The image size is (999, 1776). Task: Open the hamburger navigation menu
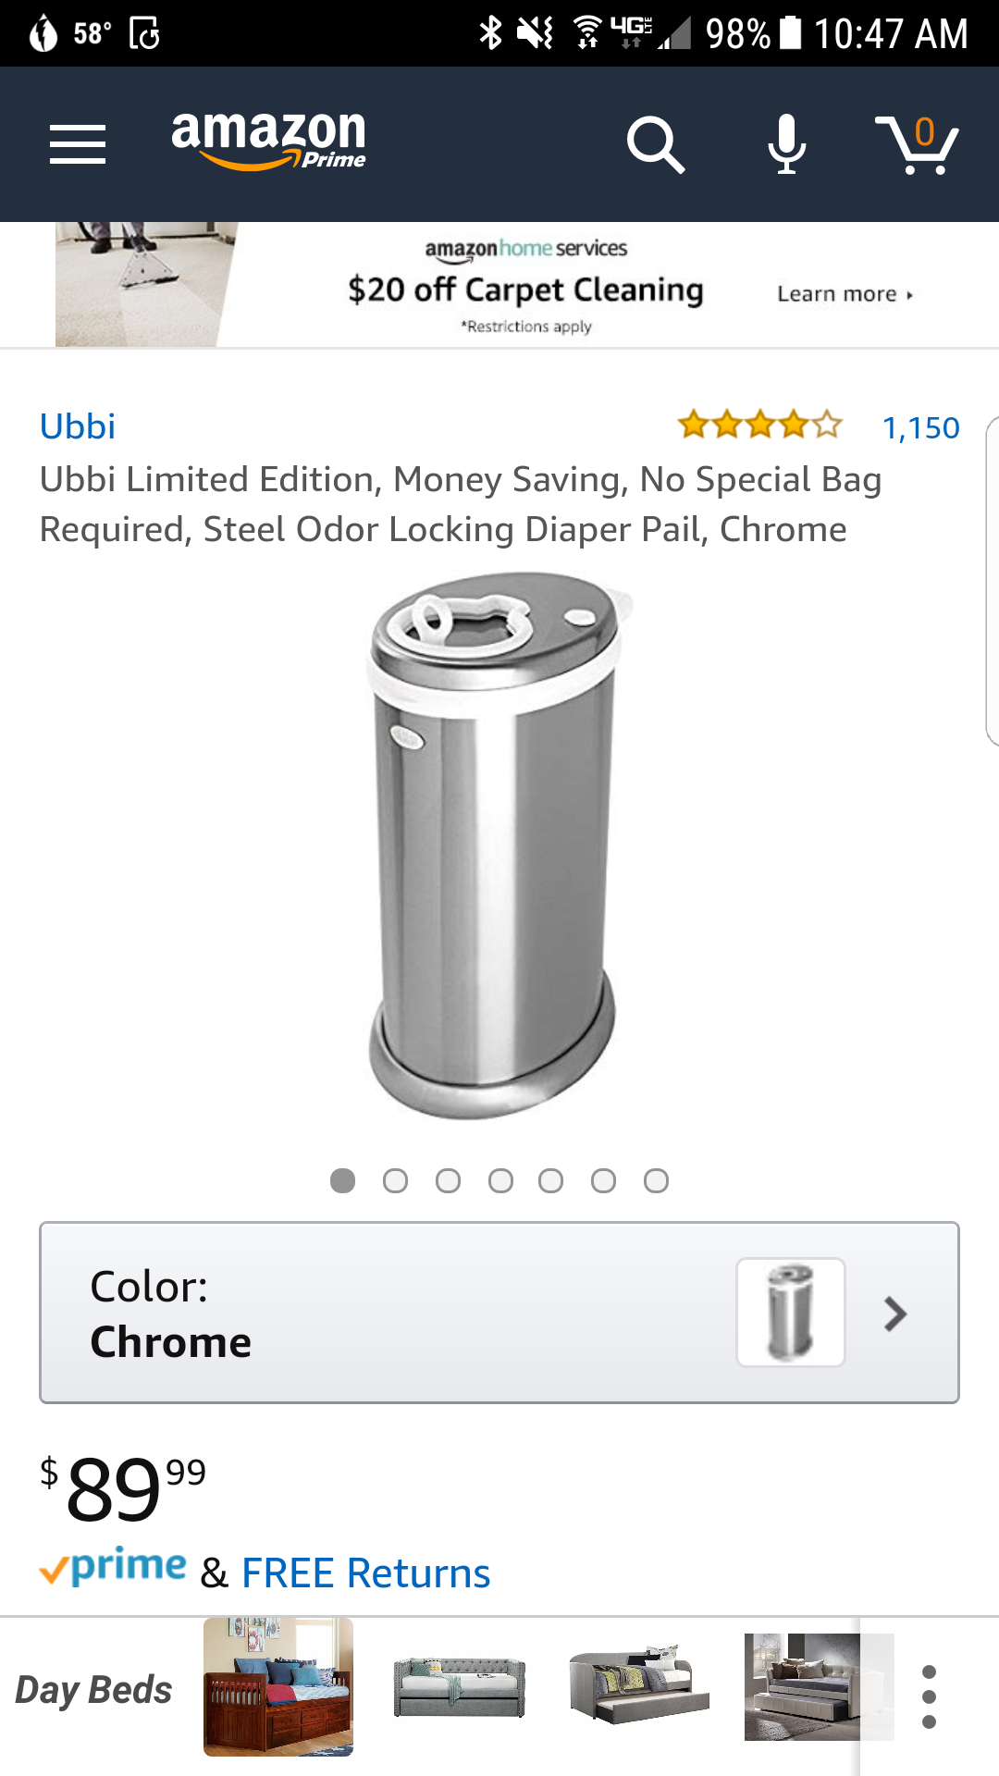click(x=78, y=144)
